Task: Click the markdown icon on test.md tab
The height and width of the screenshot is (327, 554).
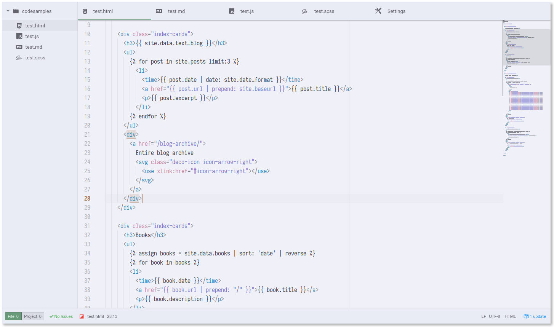Action: tap(159, 11)
